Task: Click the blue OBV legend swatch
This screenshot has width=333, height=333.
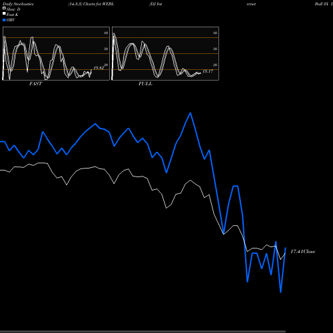Action: (4, 20)
